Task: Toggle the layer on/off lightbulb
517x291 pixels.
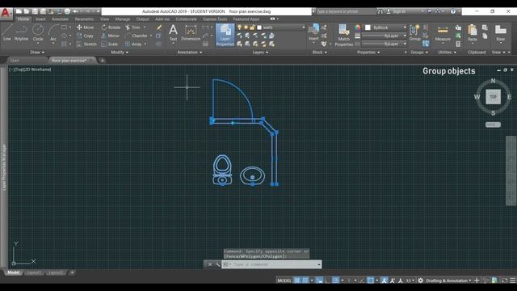Action: click(239, 27)
